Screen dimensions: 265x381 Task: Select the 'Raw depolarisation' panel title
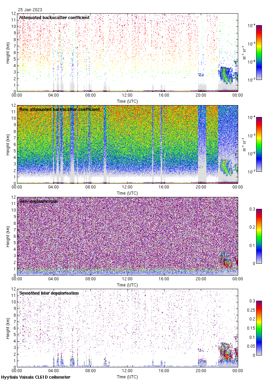pos(39,201)
